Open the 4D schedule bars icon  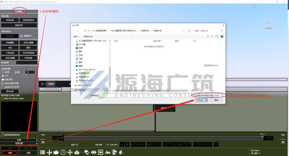point(114,152)
